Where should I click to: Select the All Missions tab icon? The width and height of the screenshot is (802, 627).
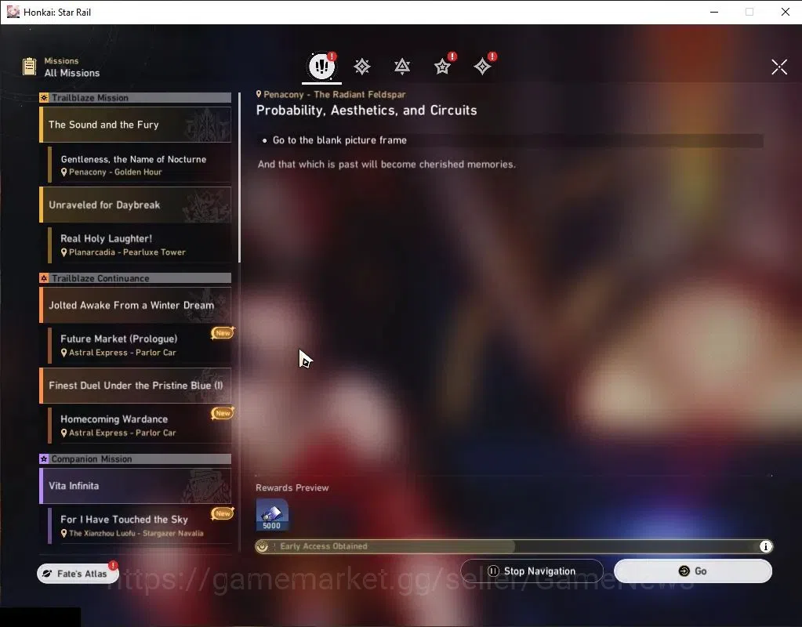pos(321,66)
